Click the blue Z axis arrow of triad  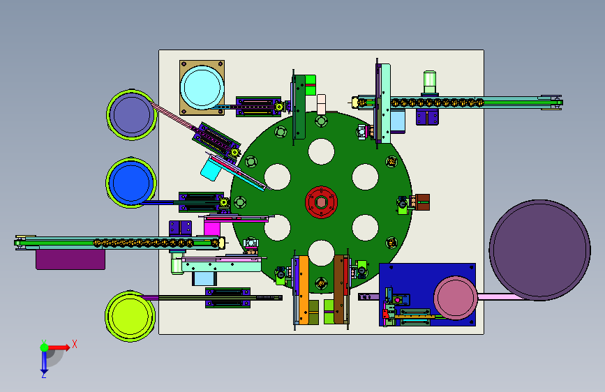[x=44, y=363]
